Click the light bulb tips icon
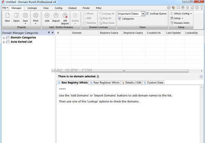The height and width of the screenshot is (143, 205). (202, 8)
